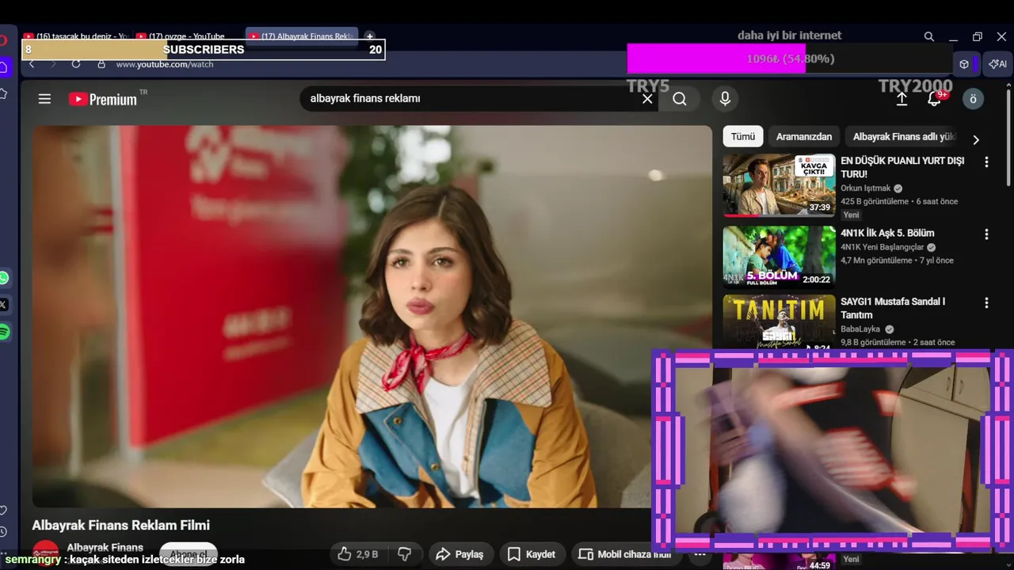Open the Opera AI assistant button
Image resolution: width=1014 pixels, height=570 pixels.
click(x=997, y=64)
